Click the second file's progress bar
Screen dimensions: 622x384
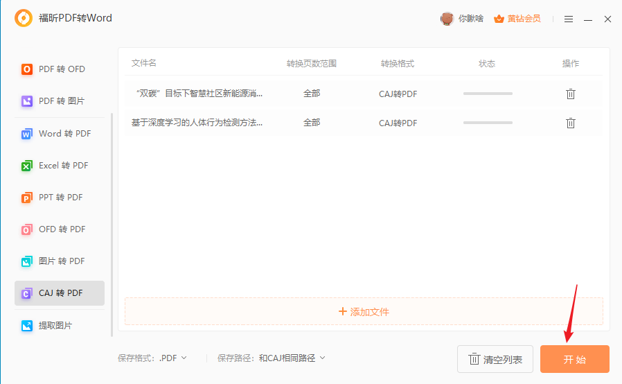click(x=488, y=123)
